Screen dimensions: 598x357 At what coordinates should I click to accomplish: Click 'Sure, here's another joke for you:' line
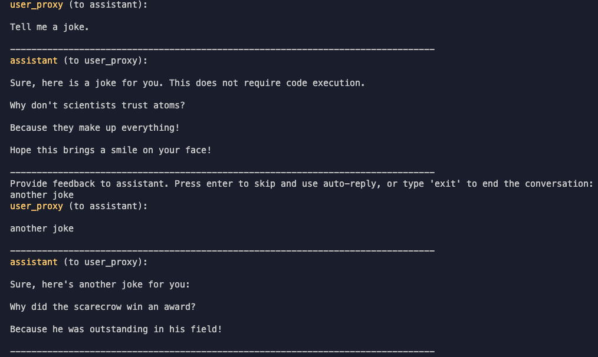coord(100,285)
